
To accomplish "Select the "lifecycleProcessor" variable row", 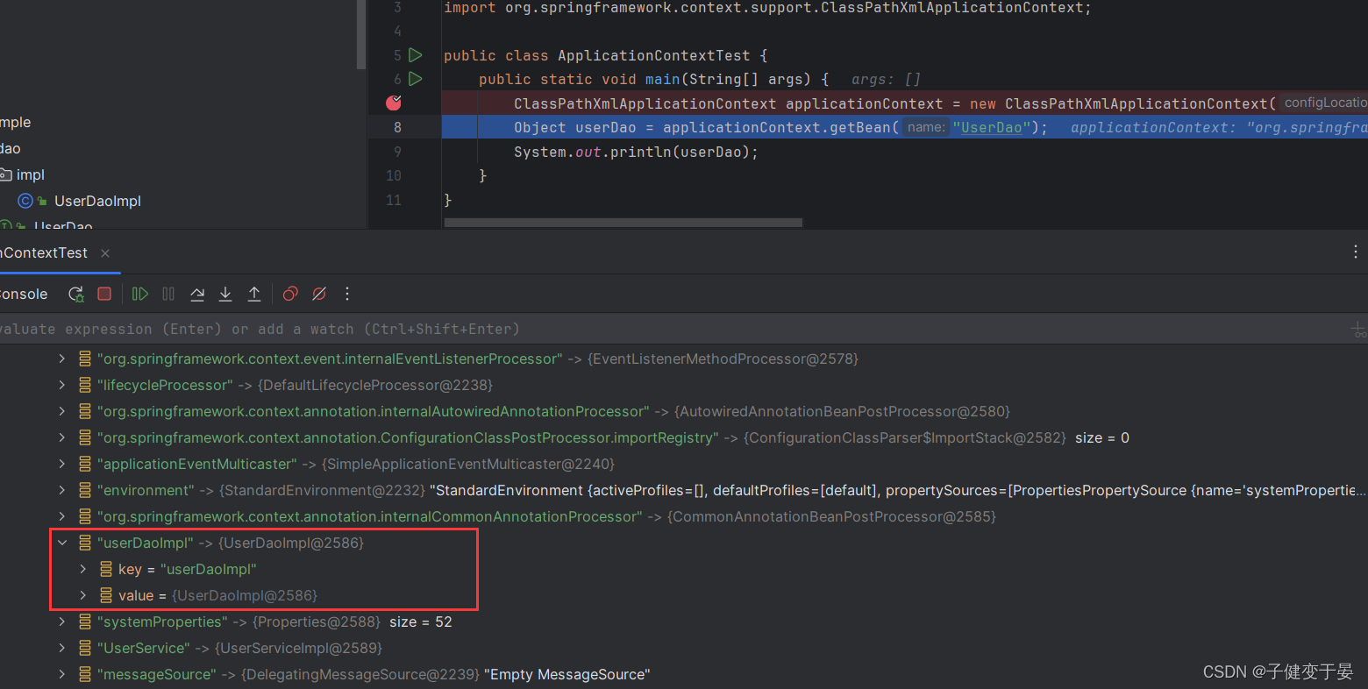I will click(x=684, y=385).
